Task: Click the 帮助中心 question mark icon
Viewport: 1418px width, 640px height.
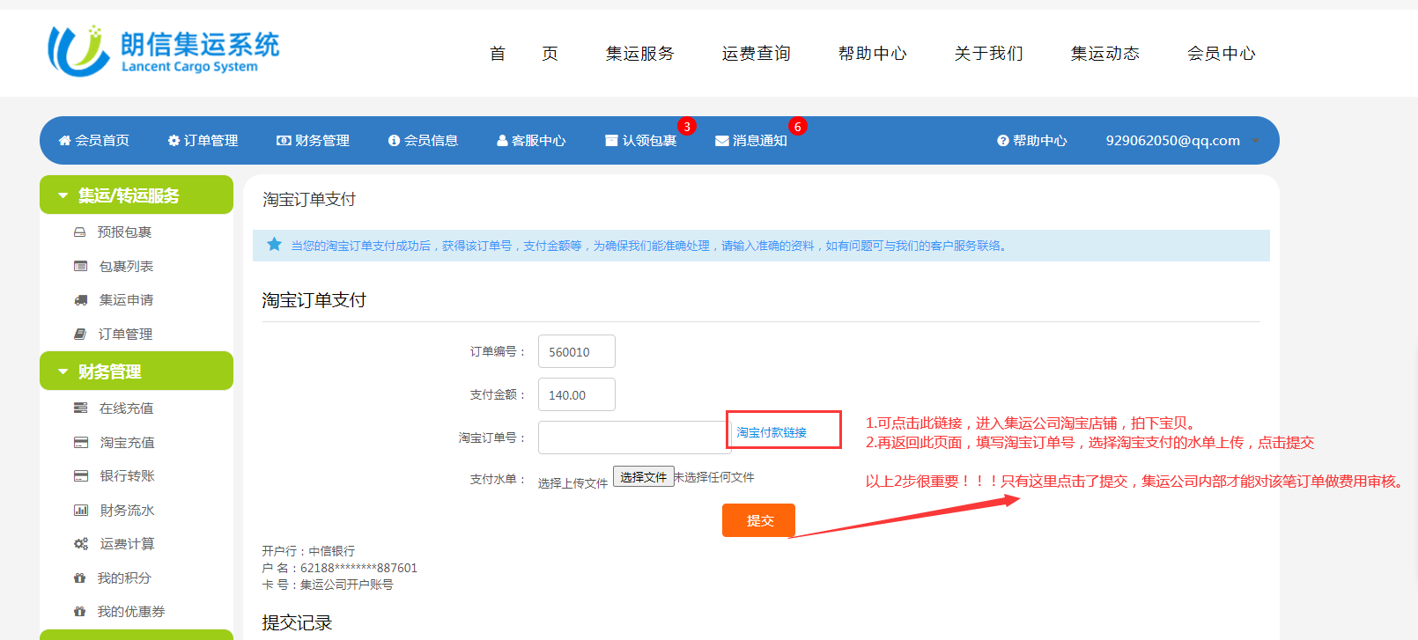Action: [1002, 141]
